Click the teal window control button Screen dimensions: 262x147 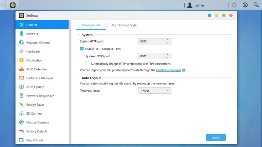pyautogui.click(x=210, y=15)
